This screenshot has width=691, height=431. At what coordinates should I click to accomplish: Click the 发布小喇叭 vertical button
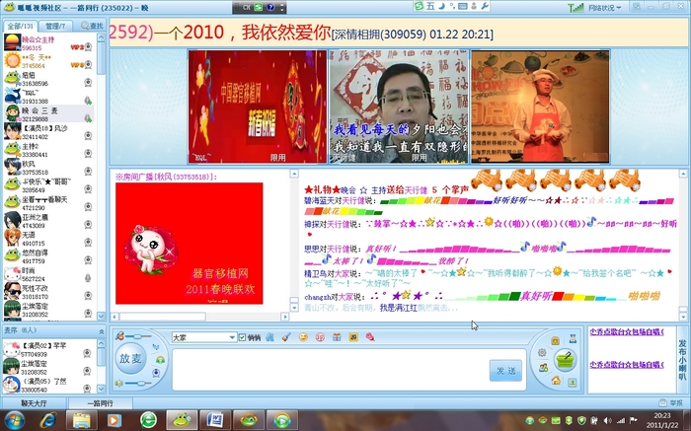point(682,360)
